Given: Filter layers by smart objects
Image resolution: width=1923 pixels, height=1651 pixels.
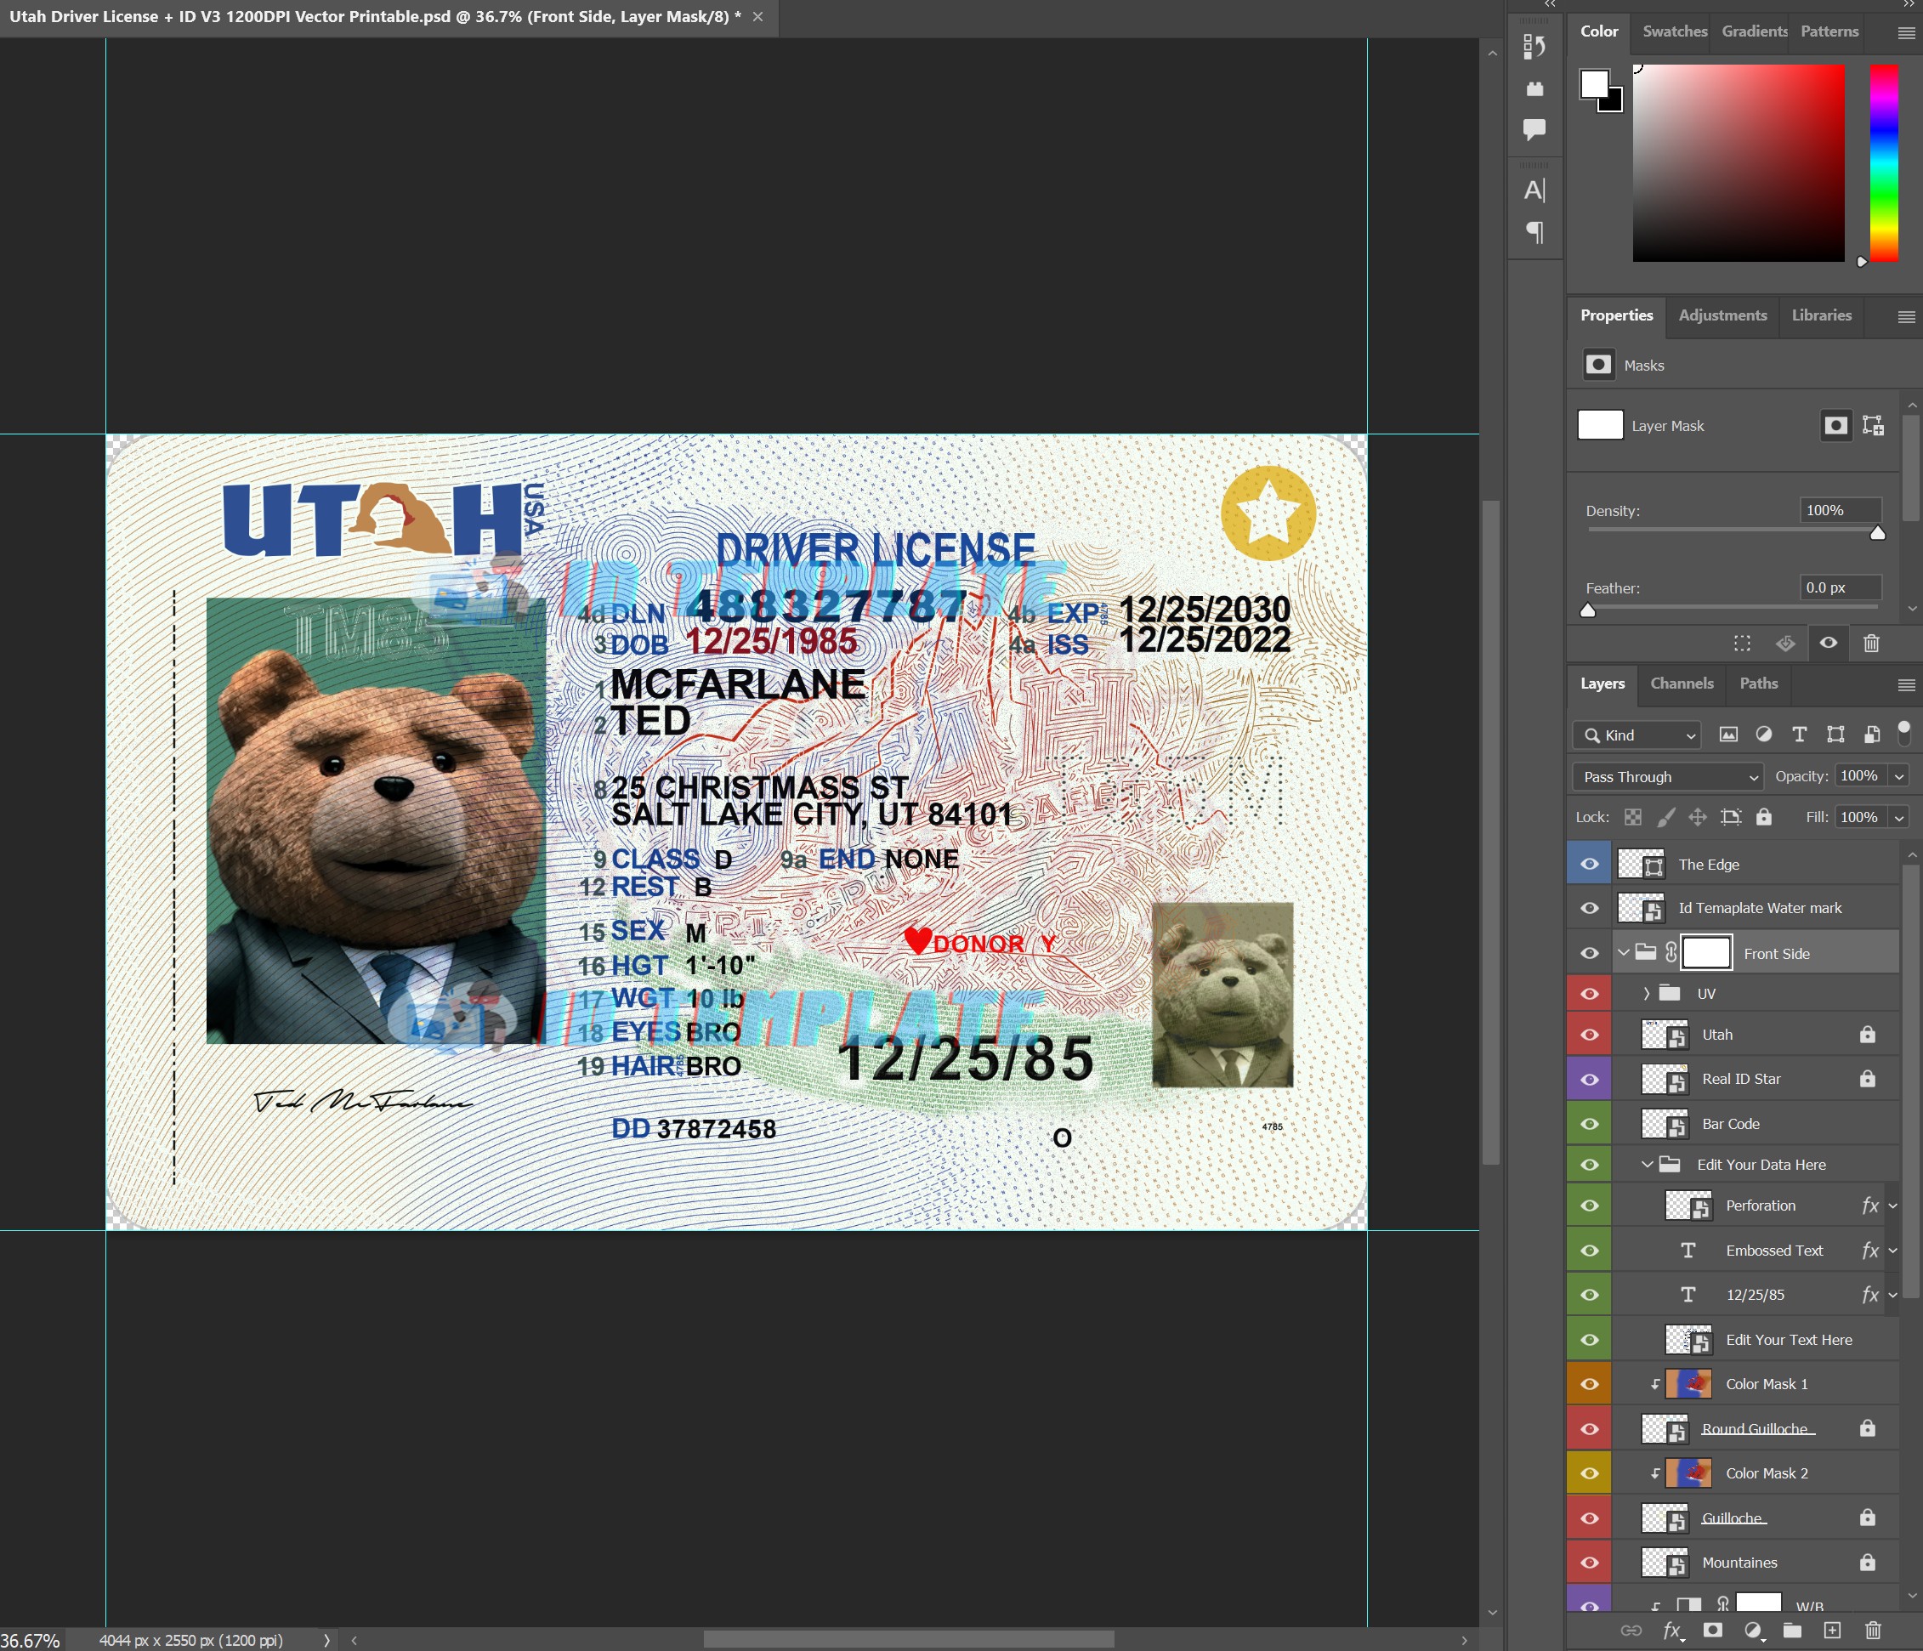Looking at the screenshot, I should (x=1872, y=735).
